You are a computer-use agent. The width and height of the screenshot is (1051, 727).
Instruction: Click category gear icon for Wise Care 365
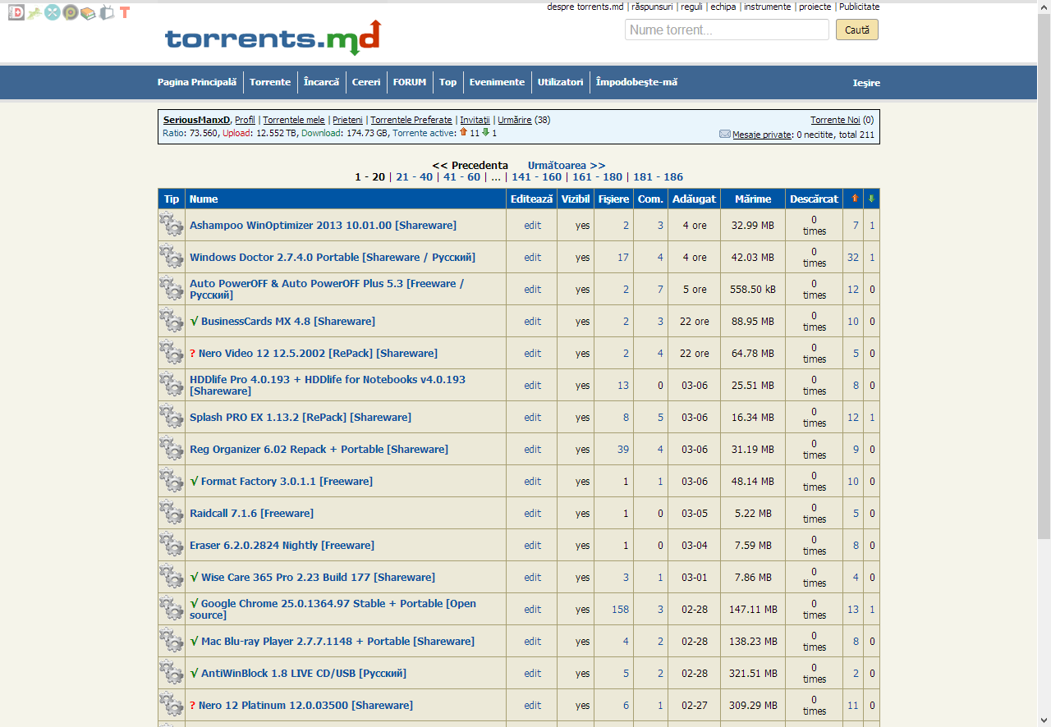pyautogui.click(x=172, y=576)
